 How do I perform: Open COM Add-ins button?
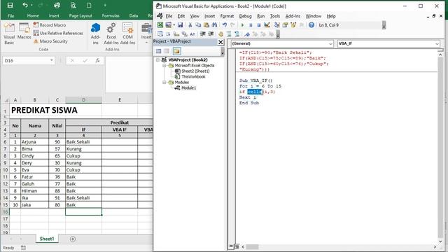pos(127,34)
